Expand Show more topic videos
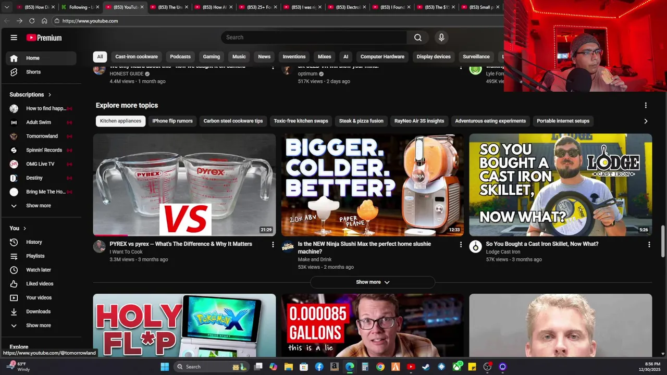Image resolution: width=667 pixels, height=375 pixels. [x=373, y=282]
